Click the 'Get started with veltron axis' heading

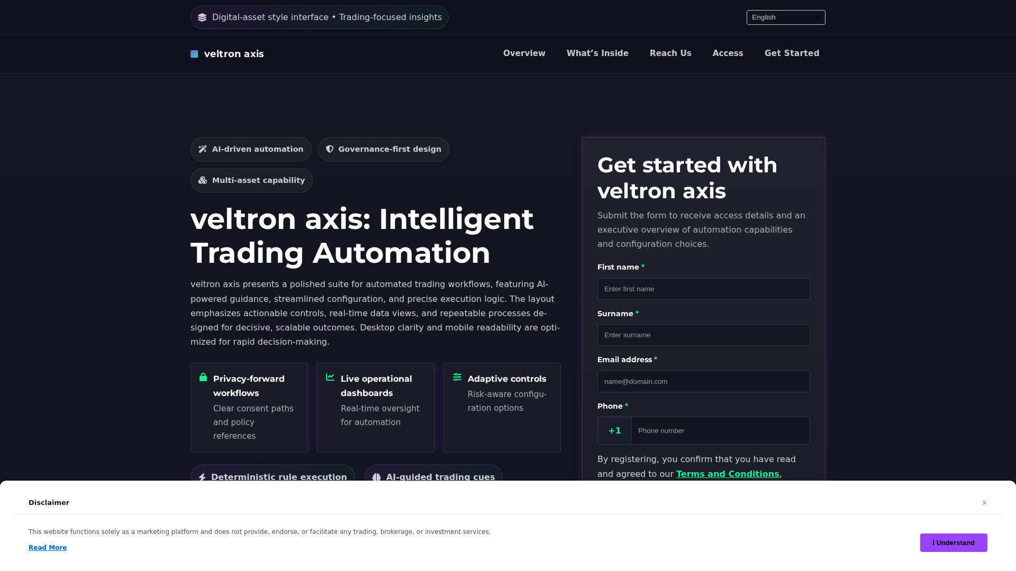(687, 178)
